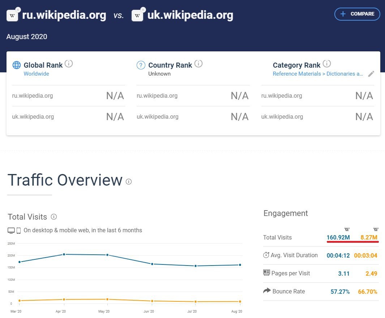Click the 00:04:12 visit duration value
Viewport: 385px width, 318px height.
(x=338, y=255)
